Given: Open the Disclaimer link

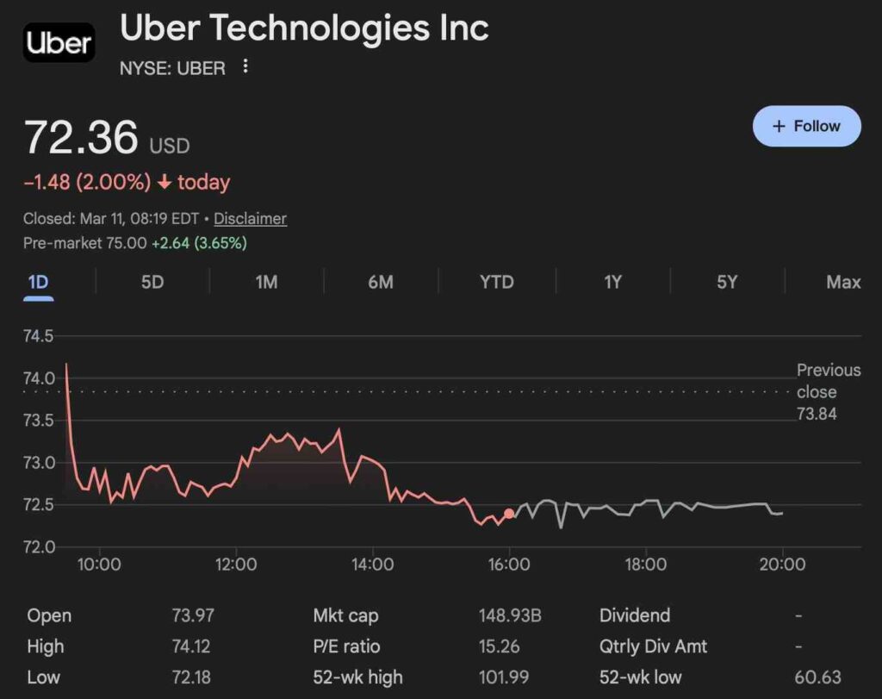Looking at the screenshot, I should (250, 219).
